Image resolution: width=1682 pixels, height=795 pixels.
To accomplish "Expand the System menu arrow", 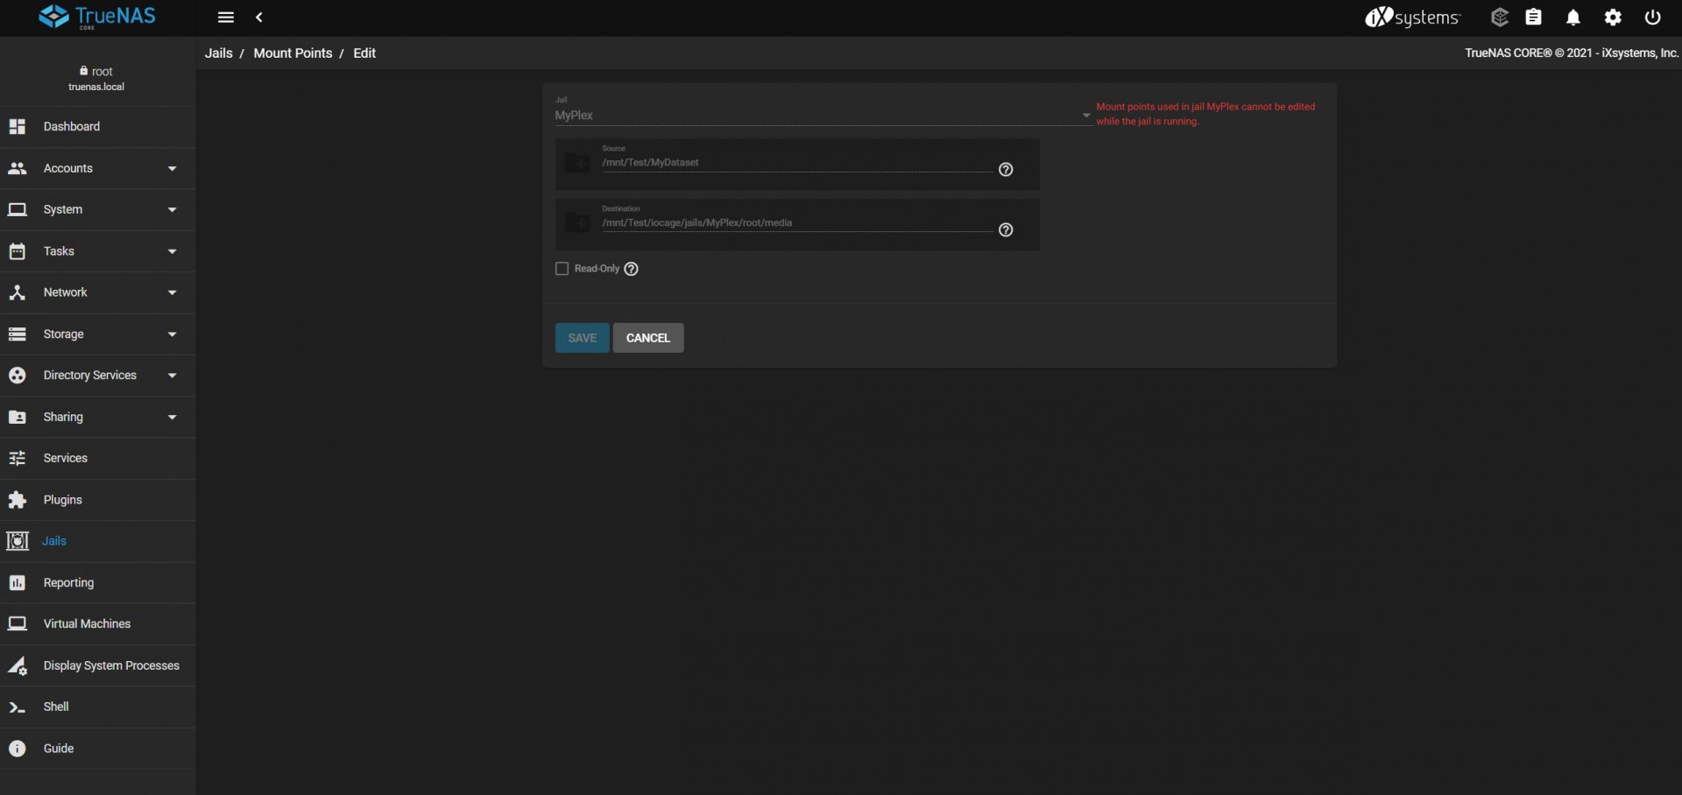I will [x=173, y=210].
